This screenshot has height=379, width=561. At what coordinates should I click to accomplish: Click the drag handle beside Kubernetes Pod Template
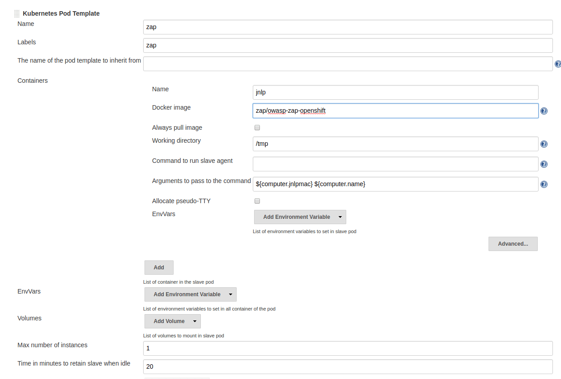click(17, 13)
